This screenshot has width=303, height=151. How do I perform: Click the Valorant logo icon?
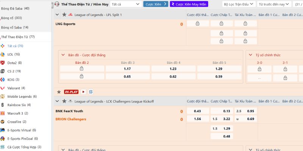point(3,88)
